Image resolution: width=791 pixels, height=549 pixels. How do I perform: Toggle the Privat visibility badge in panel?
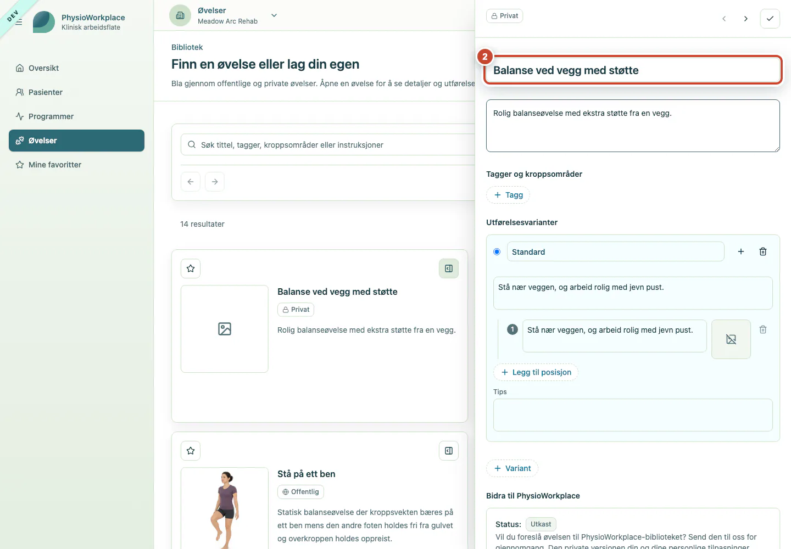coord(505,16)
